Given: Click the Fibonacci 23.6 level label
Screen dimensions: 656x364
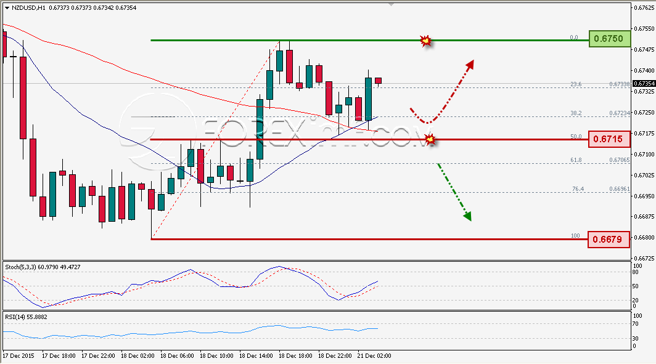Looking at the screenshot, I should click(576, 84).
